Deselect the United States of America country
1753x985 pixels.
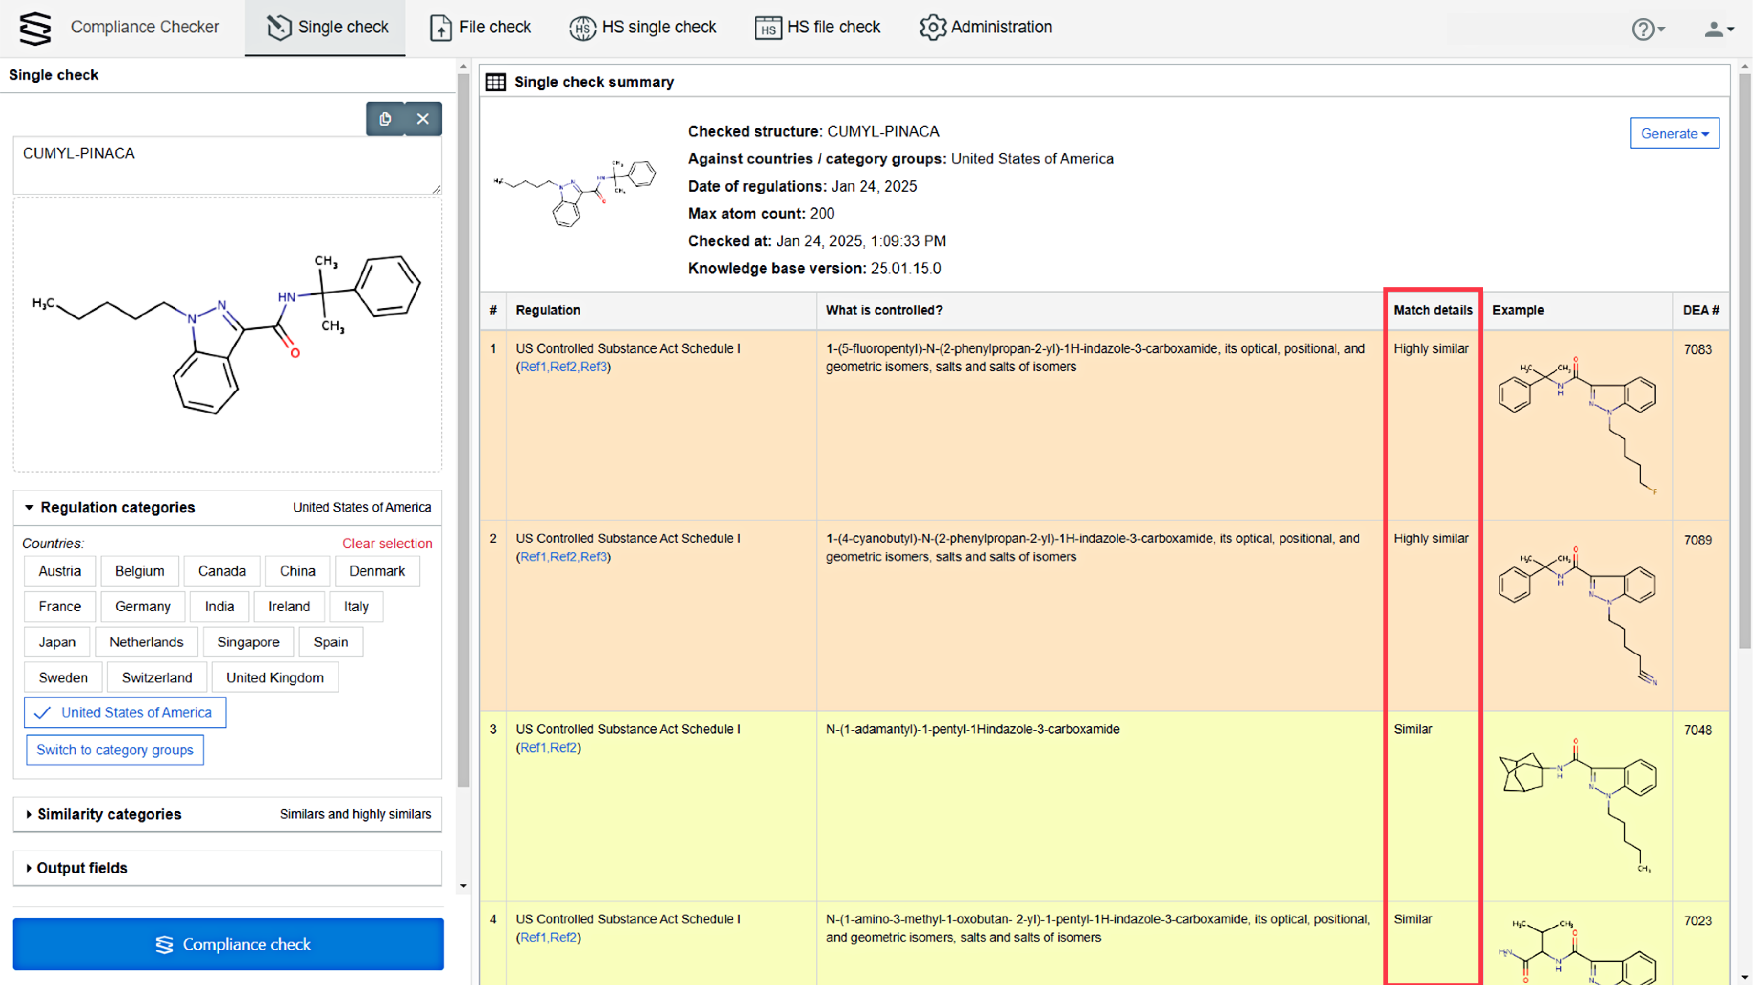[125, 712]
